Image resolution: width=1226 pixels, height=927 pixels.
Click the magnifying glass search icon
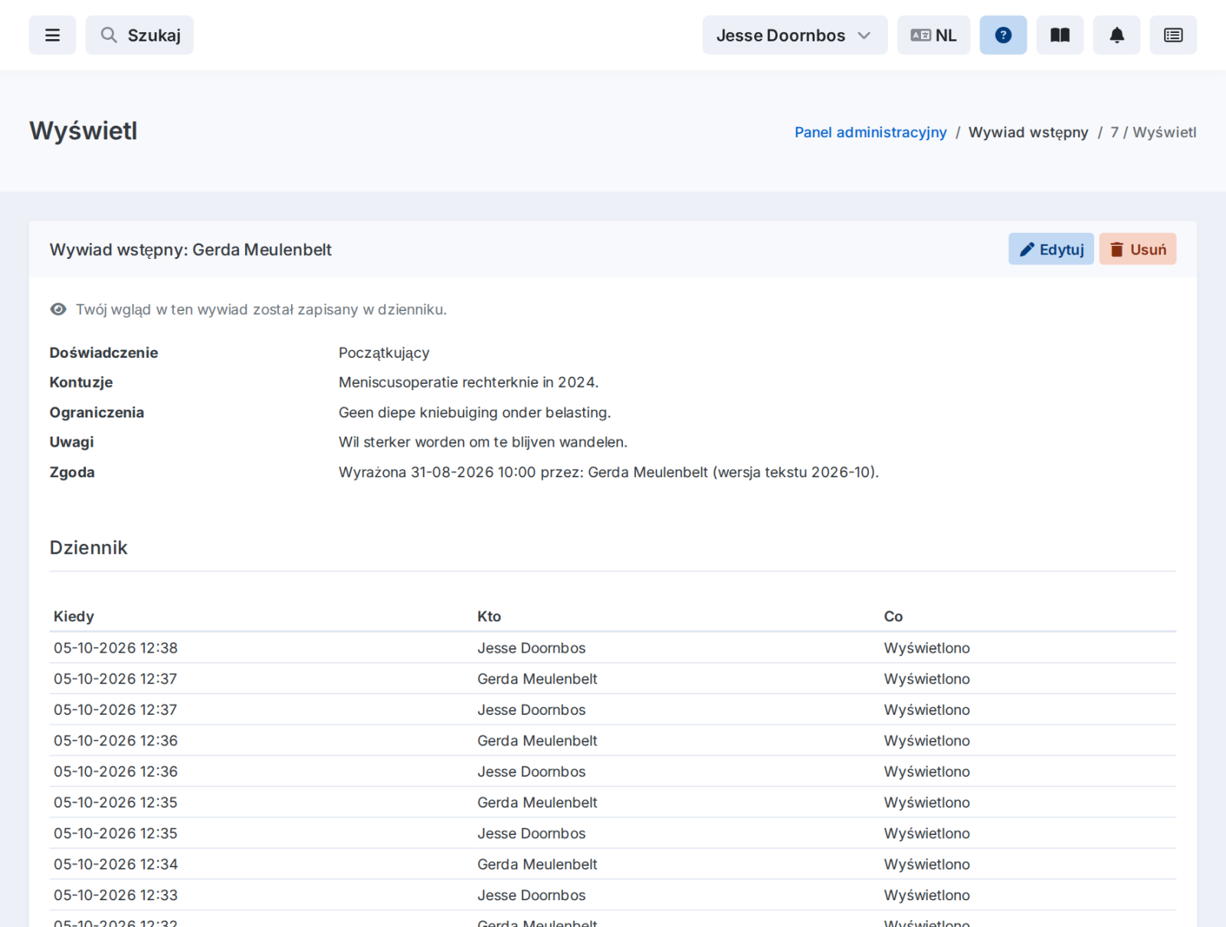click(x=109, y=35)
